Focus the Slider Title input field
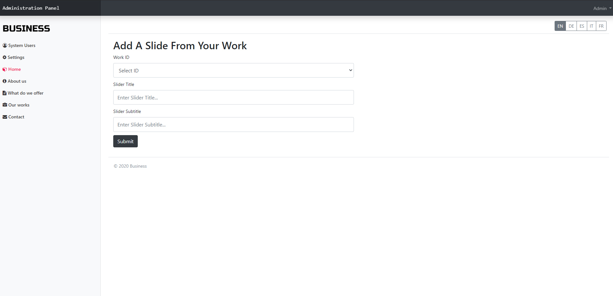 (x=234, y=97)
